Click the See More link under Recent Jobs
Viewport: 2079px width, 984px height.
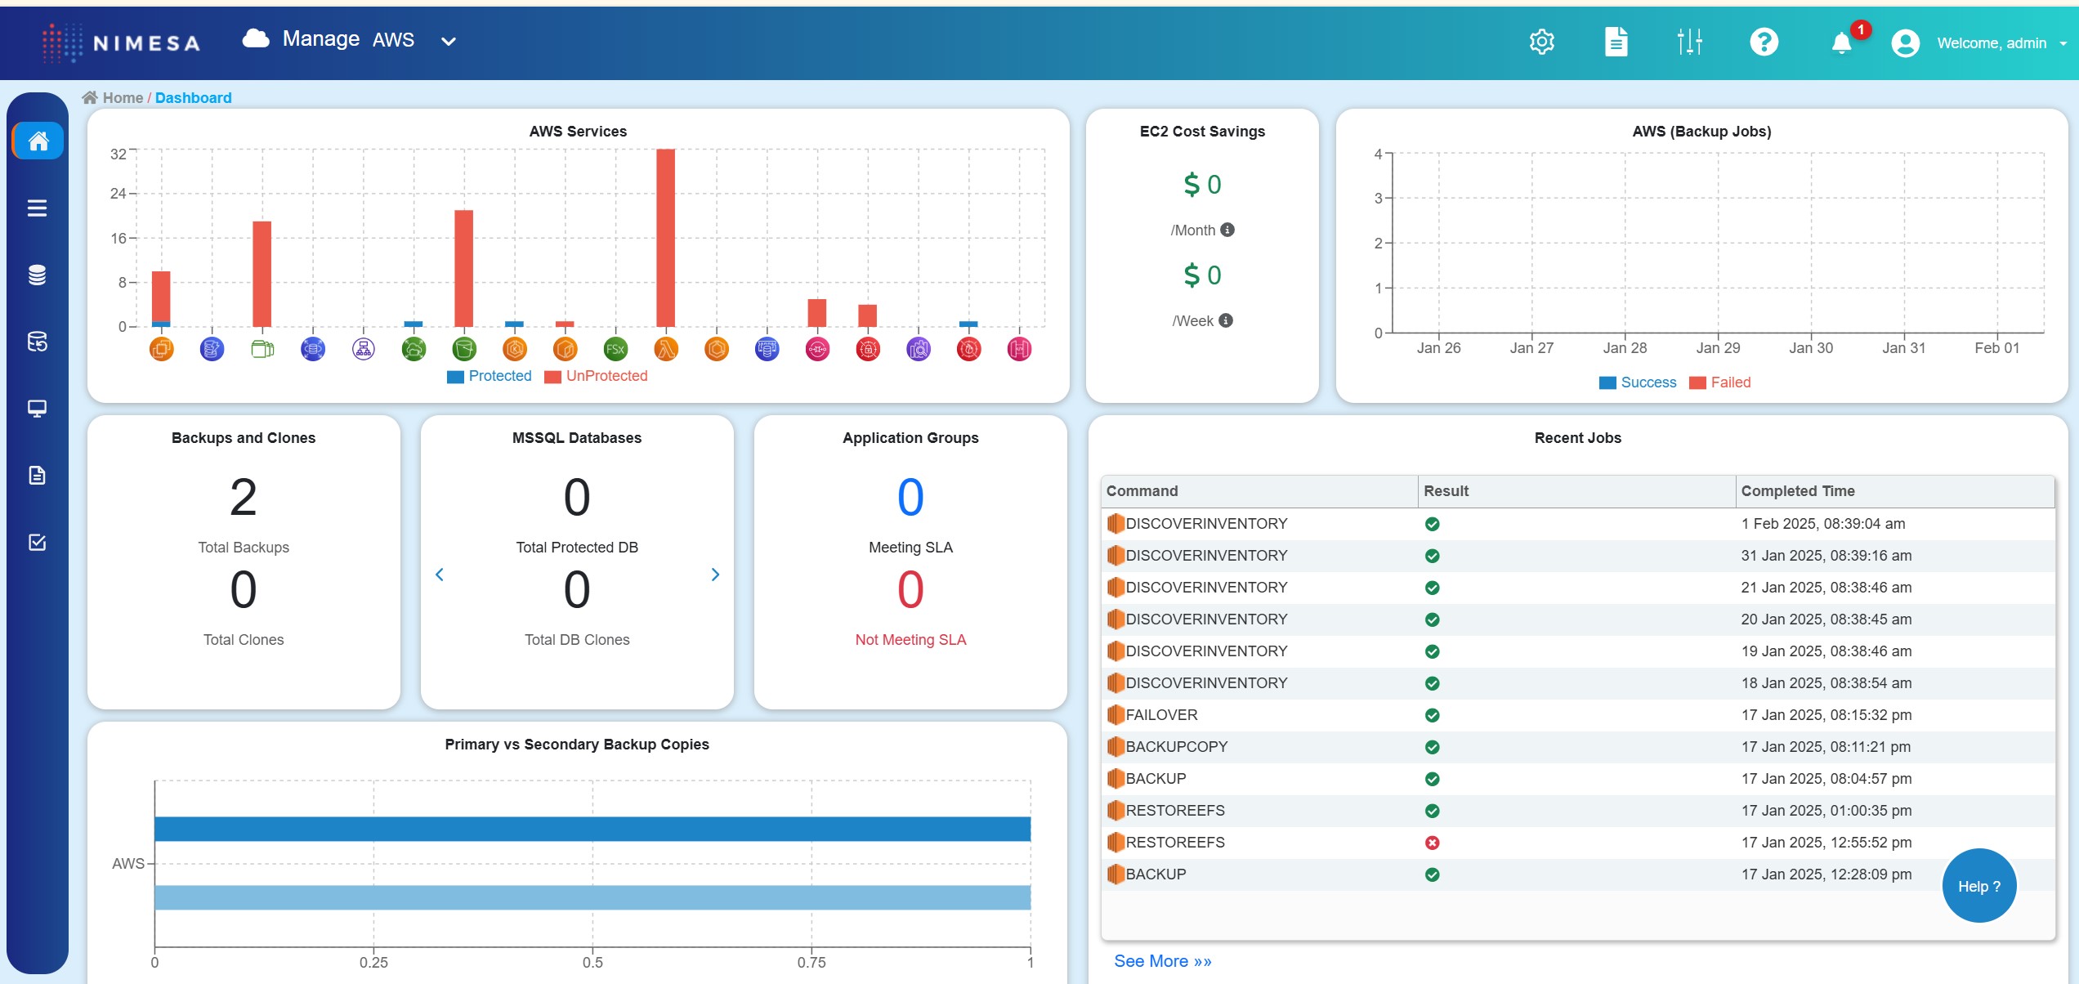(x=1162, y=961)
